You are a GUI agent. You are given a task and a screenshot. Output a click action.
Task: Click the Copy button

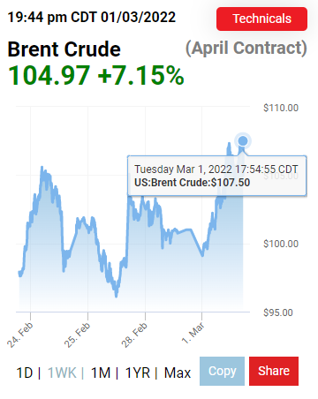[x=222, y=372]
